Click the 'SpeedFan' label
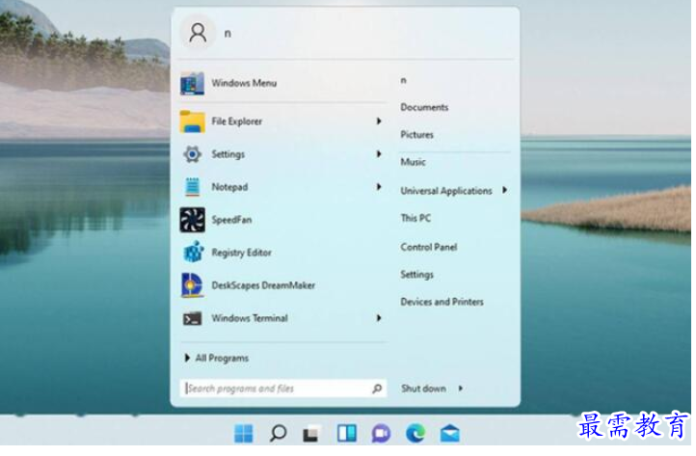The width and height of the screenshot is (696, 456). click(x=231, y=220)
